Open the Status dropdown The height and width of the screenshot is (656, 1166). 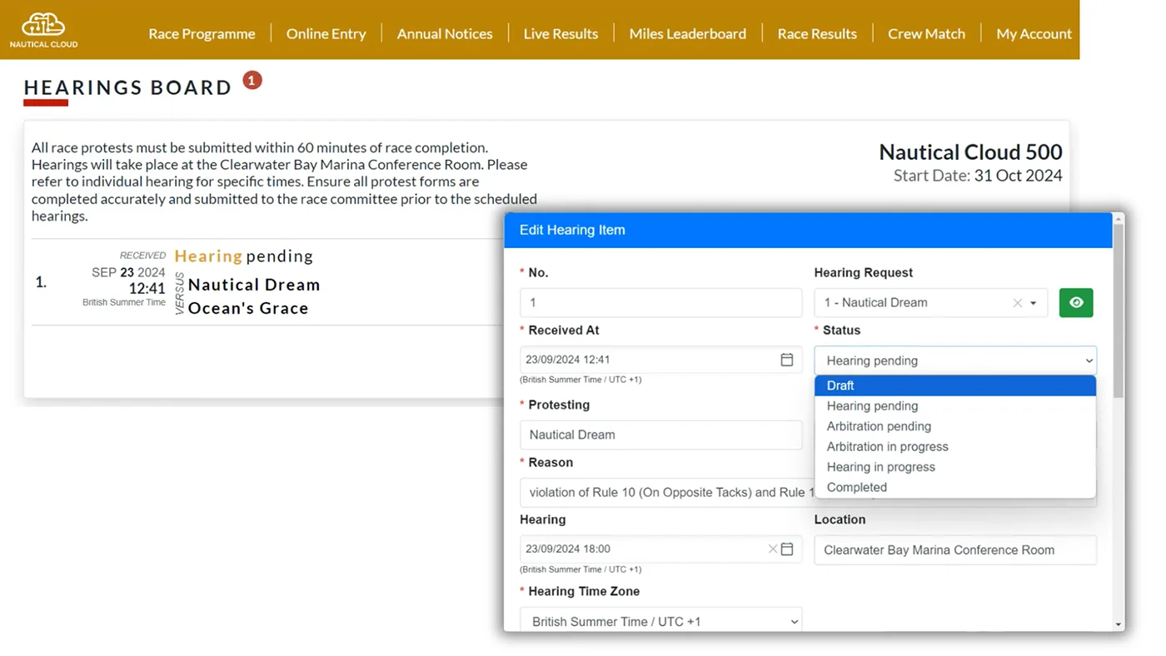(955, 360)
